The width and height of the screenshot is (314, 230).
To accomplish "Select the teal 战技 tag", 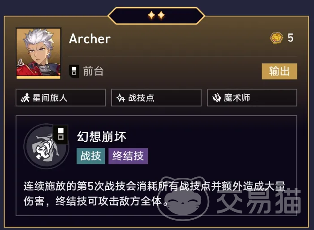I will [x=91, y=156].
